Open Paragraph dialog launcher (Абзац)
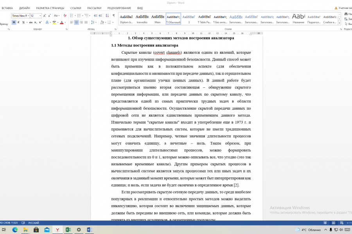352x234 pixels. (x=115, y=29)
